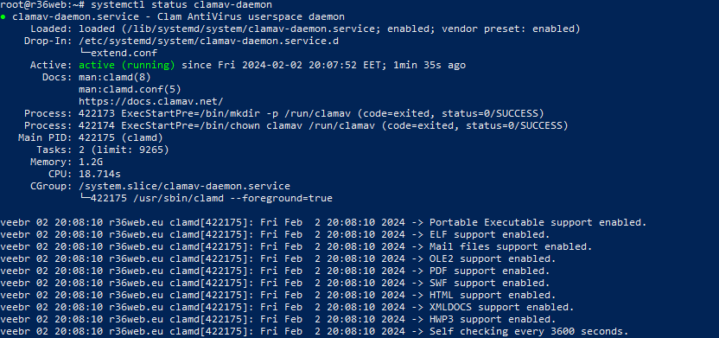Click the /system.slice/clamav-daemon.service CGroup path
719x338 pixels.
[x=184, y=186]
